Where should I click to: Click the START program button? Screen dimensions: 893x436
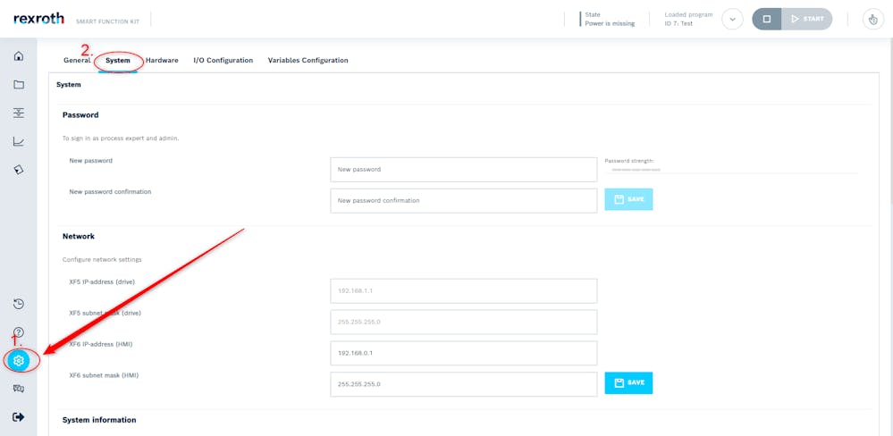pos(807,20)
